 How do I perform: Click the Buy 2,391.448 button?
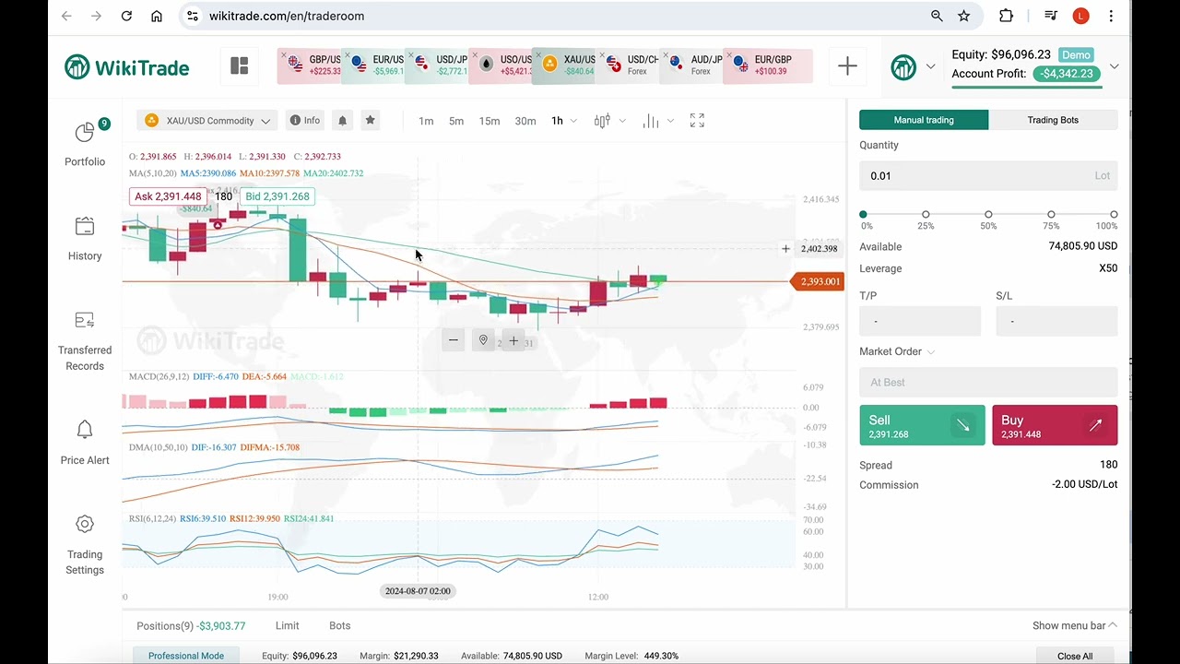(1055, 425)
